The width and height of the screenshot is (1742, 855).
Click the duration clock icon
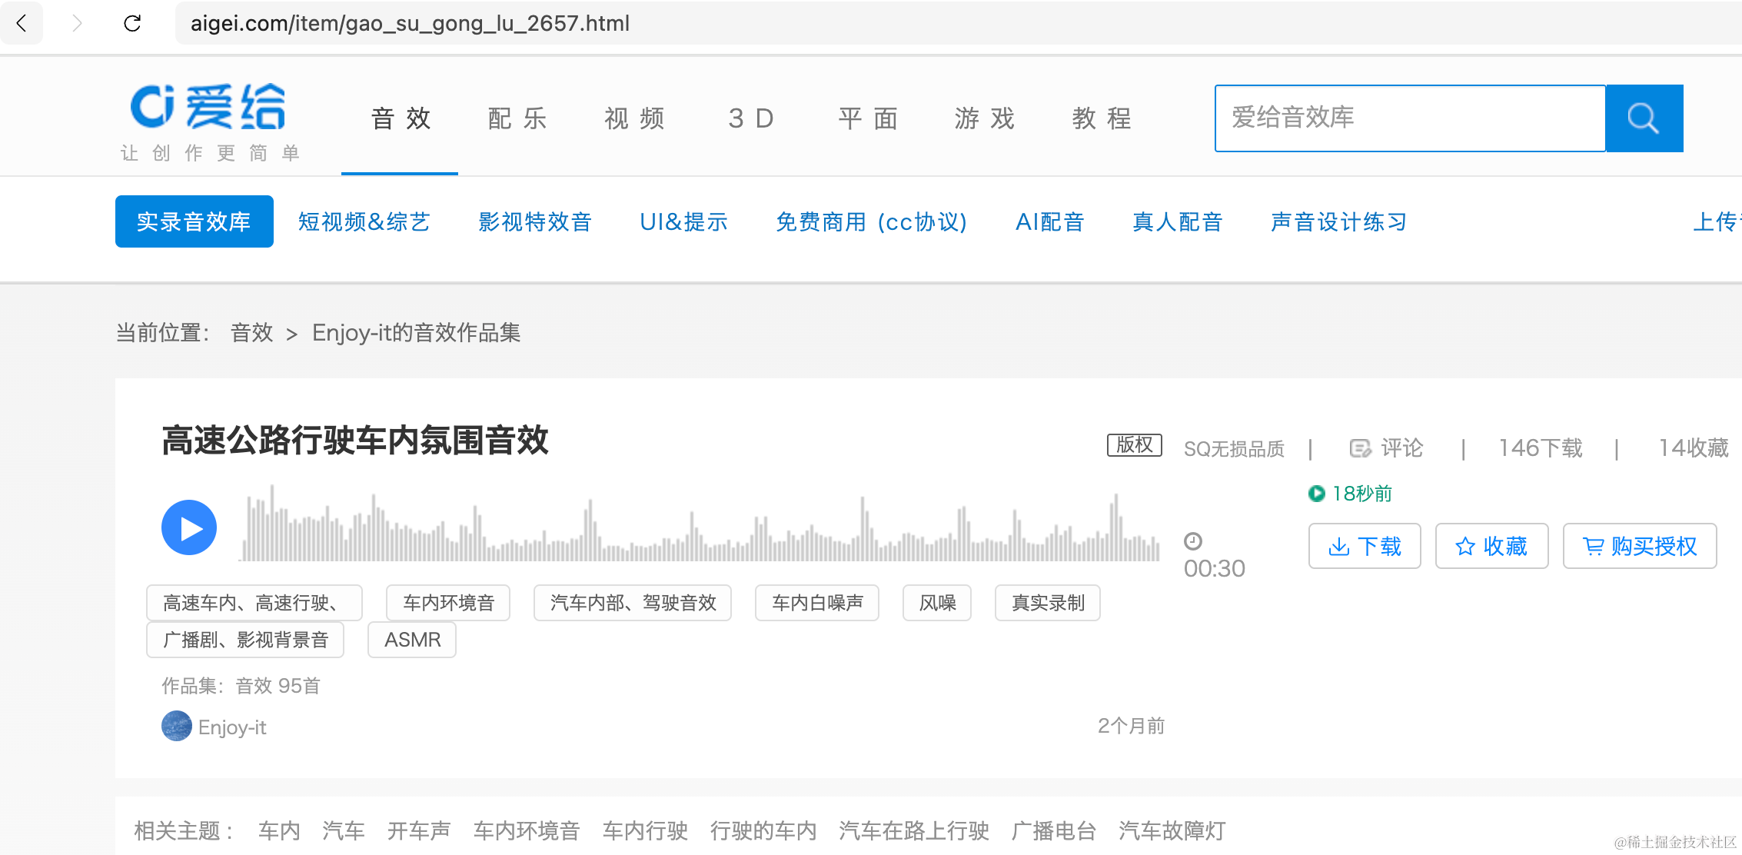click(1193, 541)
